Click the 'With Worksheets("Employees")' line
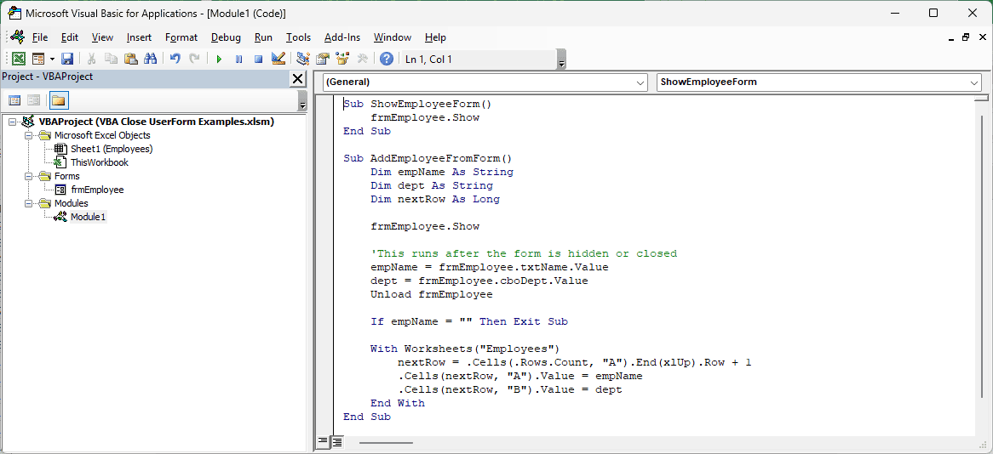Viewport: 993px width, 454px height. [466, 349]
